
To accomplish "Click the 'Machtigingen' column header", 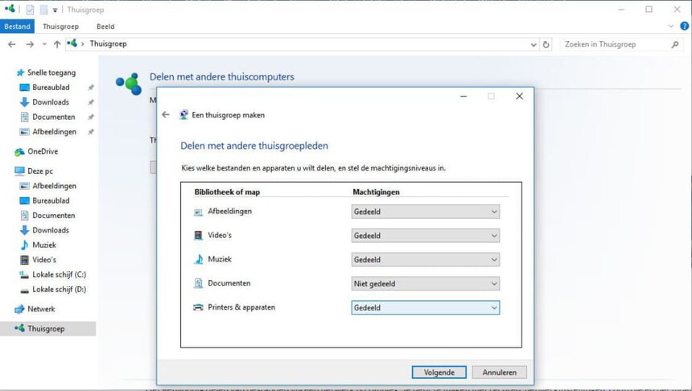I will [x=376, y=192].
